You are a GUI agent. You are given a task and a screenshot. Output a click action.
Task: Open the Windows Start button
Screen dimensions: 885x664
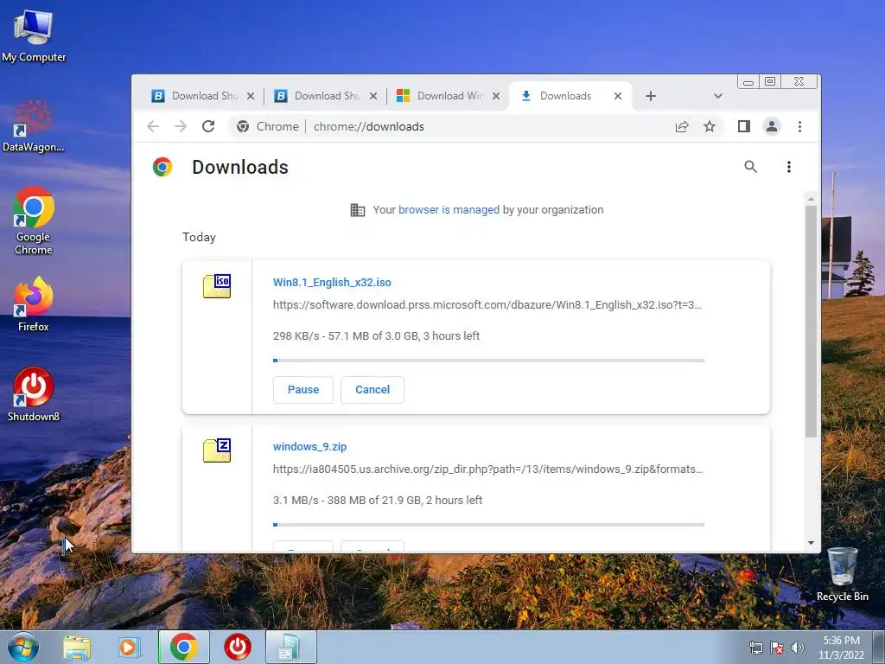click(22, 647)
